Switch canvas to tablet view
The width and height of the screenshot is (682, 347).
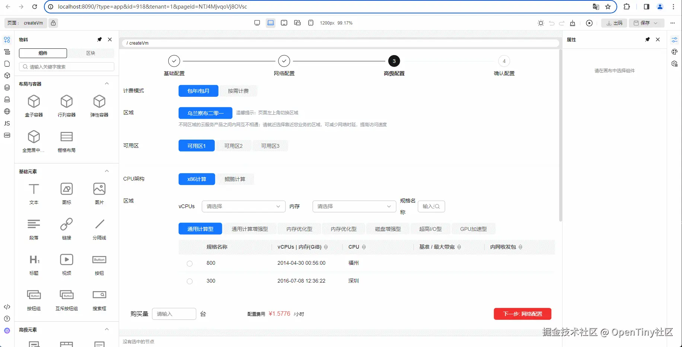284,23
